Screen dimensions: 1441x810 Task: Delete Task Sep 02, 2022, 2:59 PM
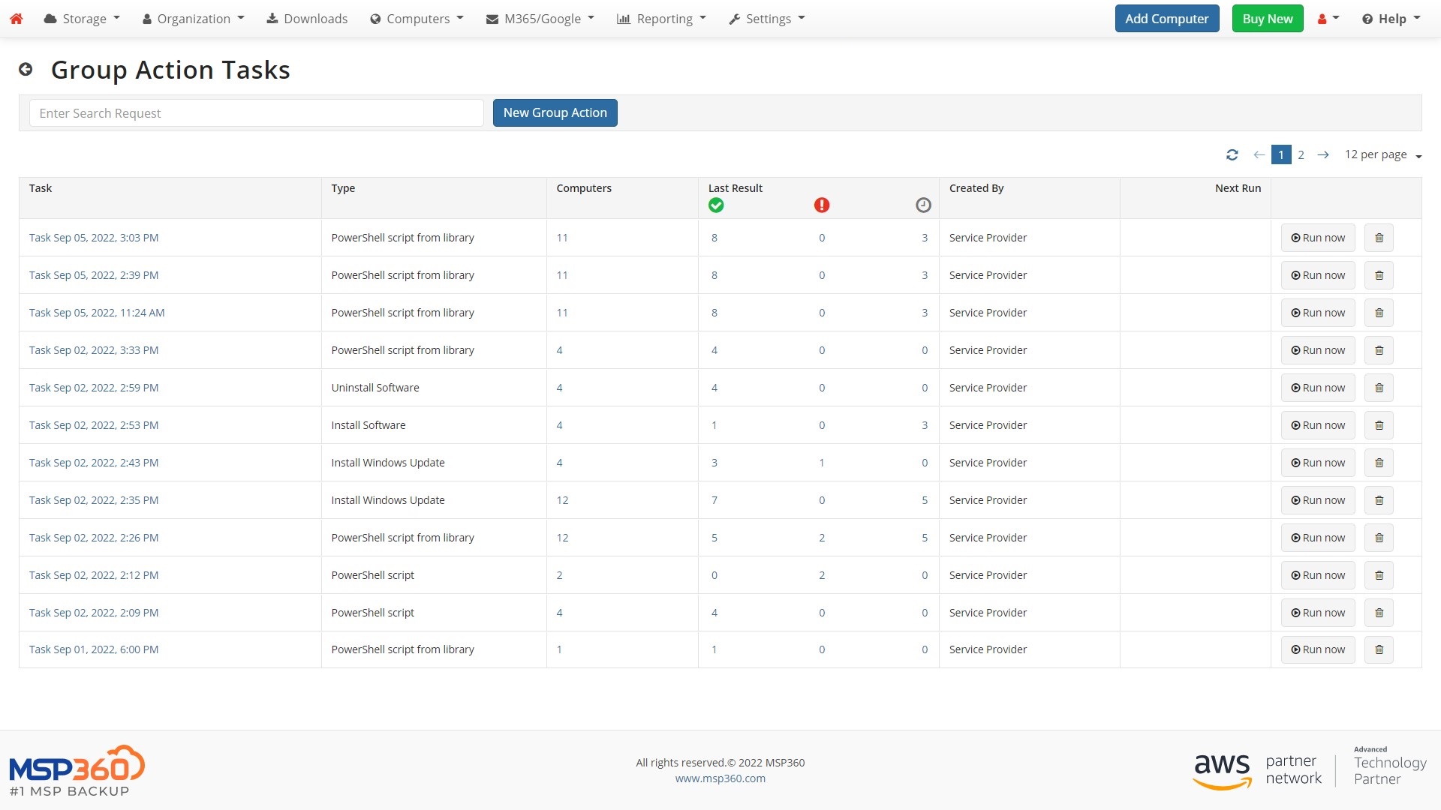[1379, 388]
